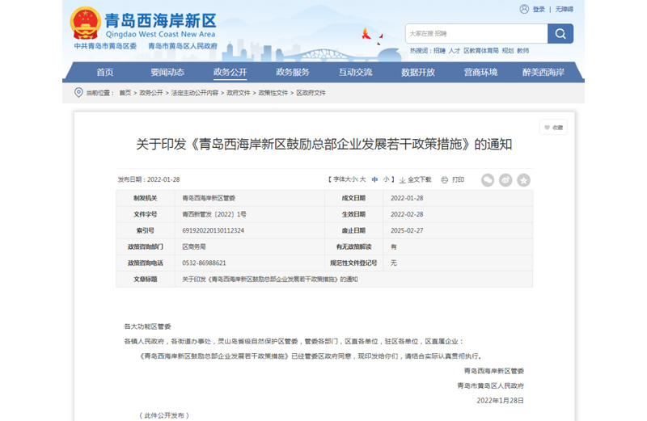Click the star favorite share icon

click(x=523, y=180)
